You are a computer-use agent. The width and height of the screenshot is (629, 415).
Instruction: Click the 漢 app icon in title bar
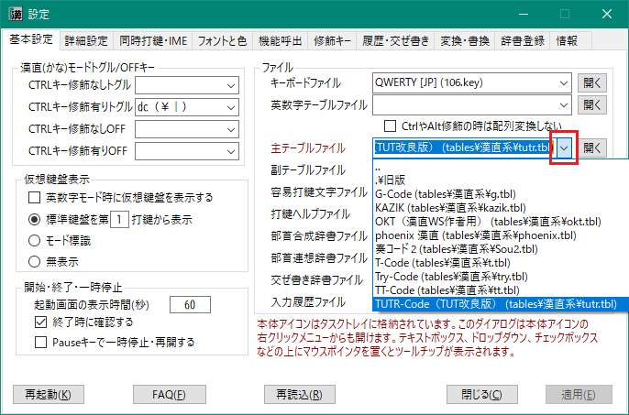[17, 14]
